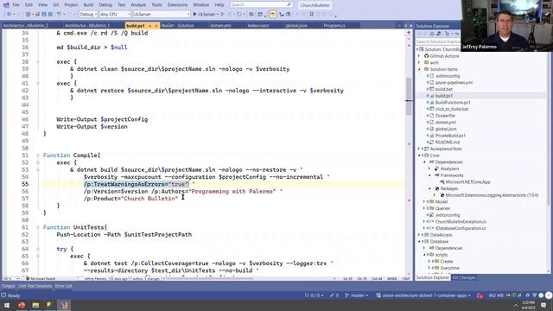Switch to Git Changes panel tab
Screen dimensions: 553x311
(464, 278)
